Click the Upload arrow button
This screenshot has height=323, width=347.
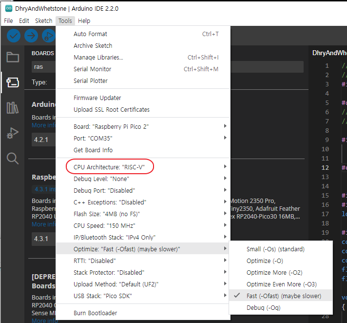tap(31, 36)
